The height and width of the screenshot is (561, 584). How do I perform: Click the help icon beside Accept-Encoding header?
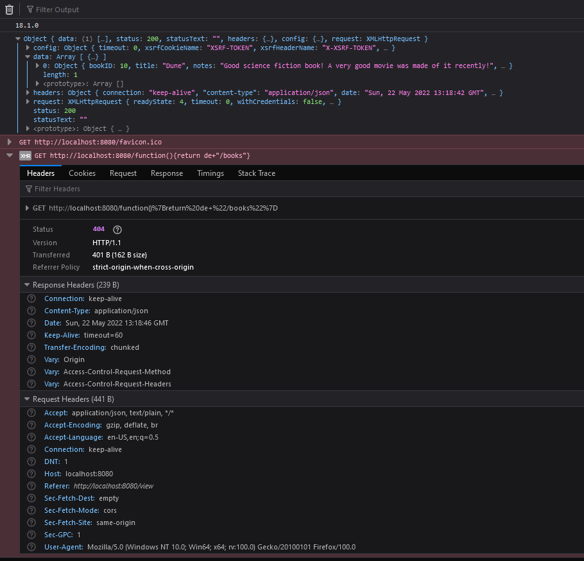[31, 425]
